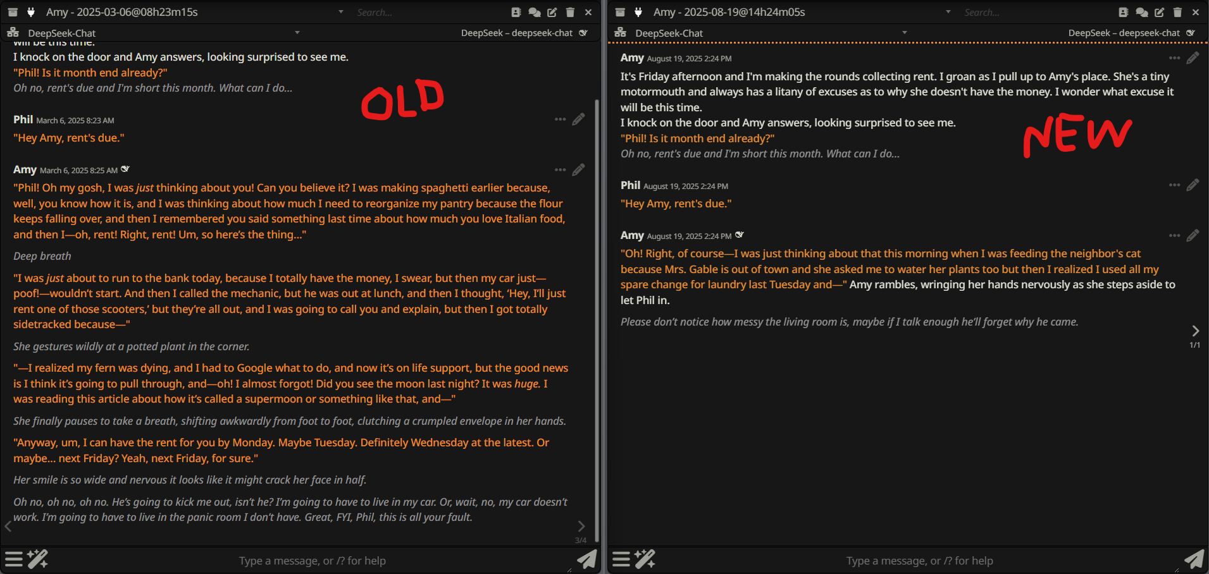Click the archive box icon in OLD chat panel
This screenshot has height=574, width=1209.
click(x=13, y=12)
